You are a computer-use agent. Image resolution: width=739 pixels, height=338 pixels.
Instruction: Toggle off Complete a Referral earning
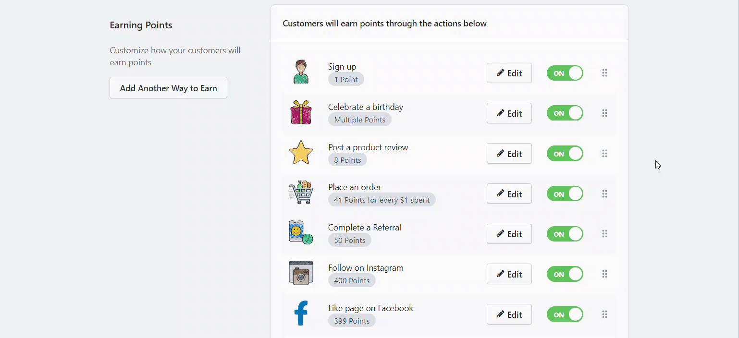(565, 234)
